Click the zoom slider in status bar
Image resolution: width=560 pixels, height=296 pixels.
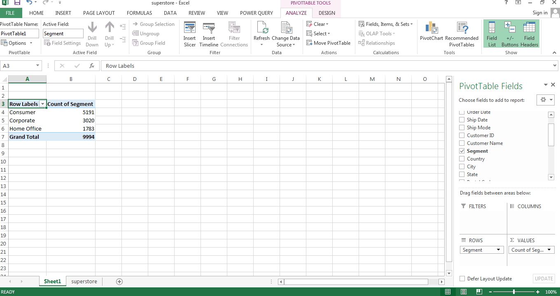[x=513, y=292]
